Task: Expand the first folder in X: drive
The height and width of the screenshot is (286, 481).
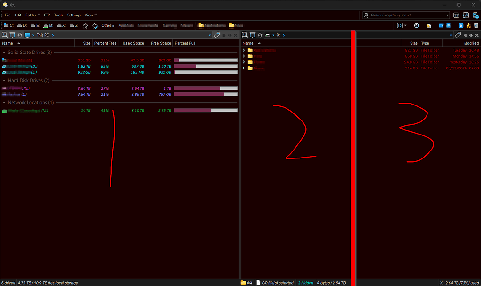Action: click(x=244, y=50)
